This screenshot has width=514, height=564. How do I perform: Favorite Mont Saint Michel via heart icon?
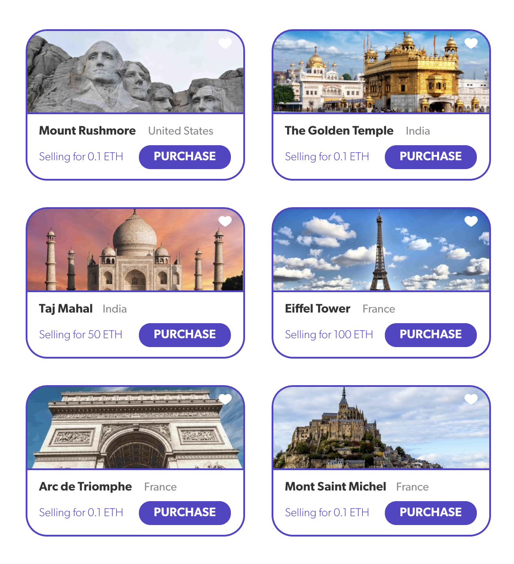click(471, 399)
